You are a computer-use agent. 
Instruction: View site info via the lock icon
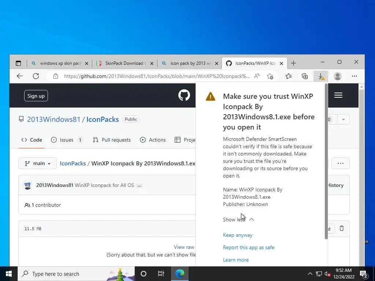point(56,76)
